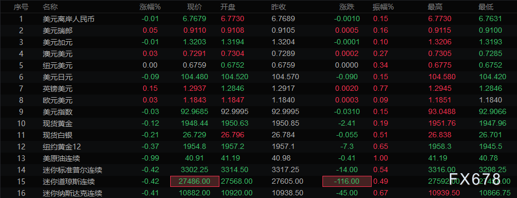The height and width of the screenshot is (198, 517).
Task: Click the 序号 column header
Action: click(21, 7)
